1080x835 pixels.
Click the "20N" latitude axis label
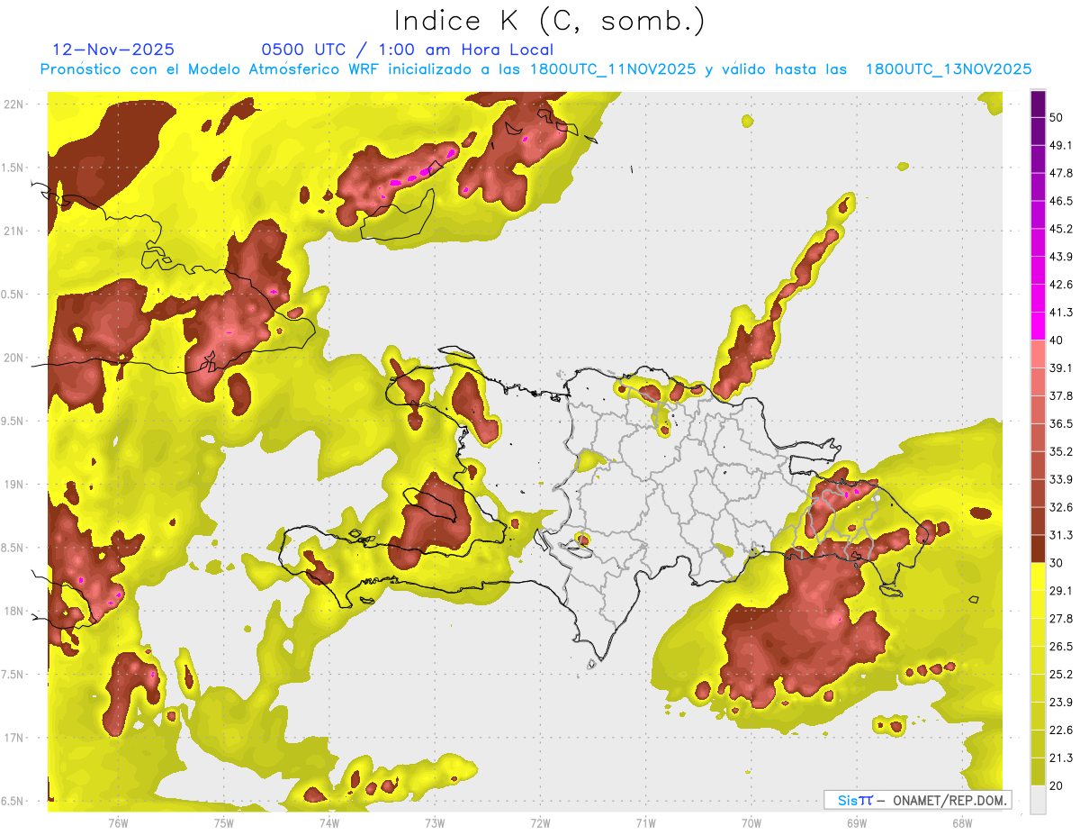13,358
